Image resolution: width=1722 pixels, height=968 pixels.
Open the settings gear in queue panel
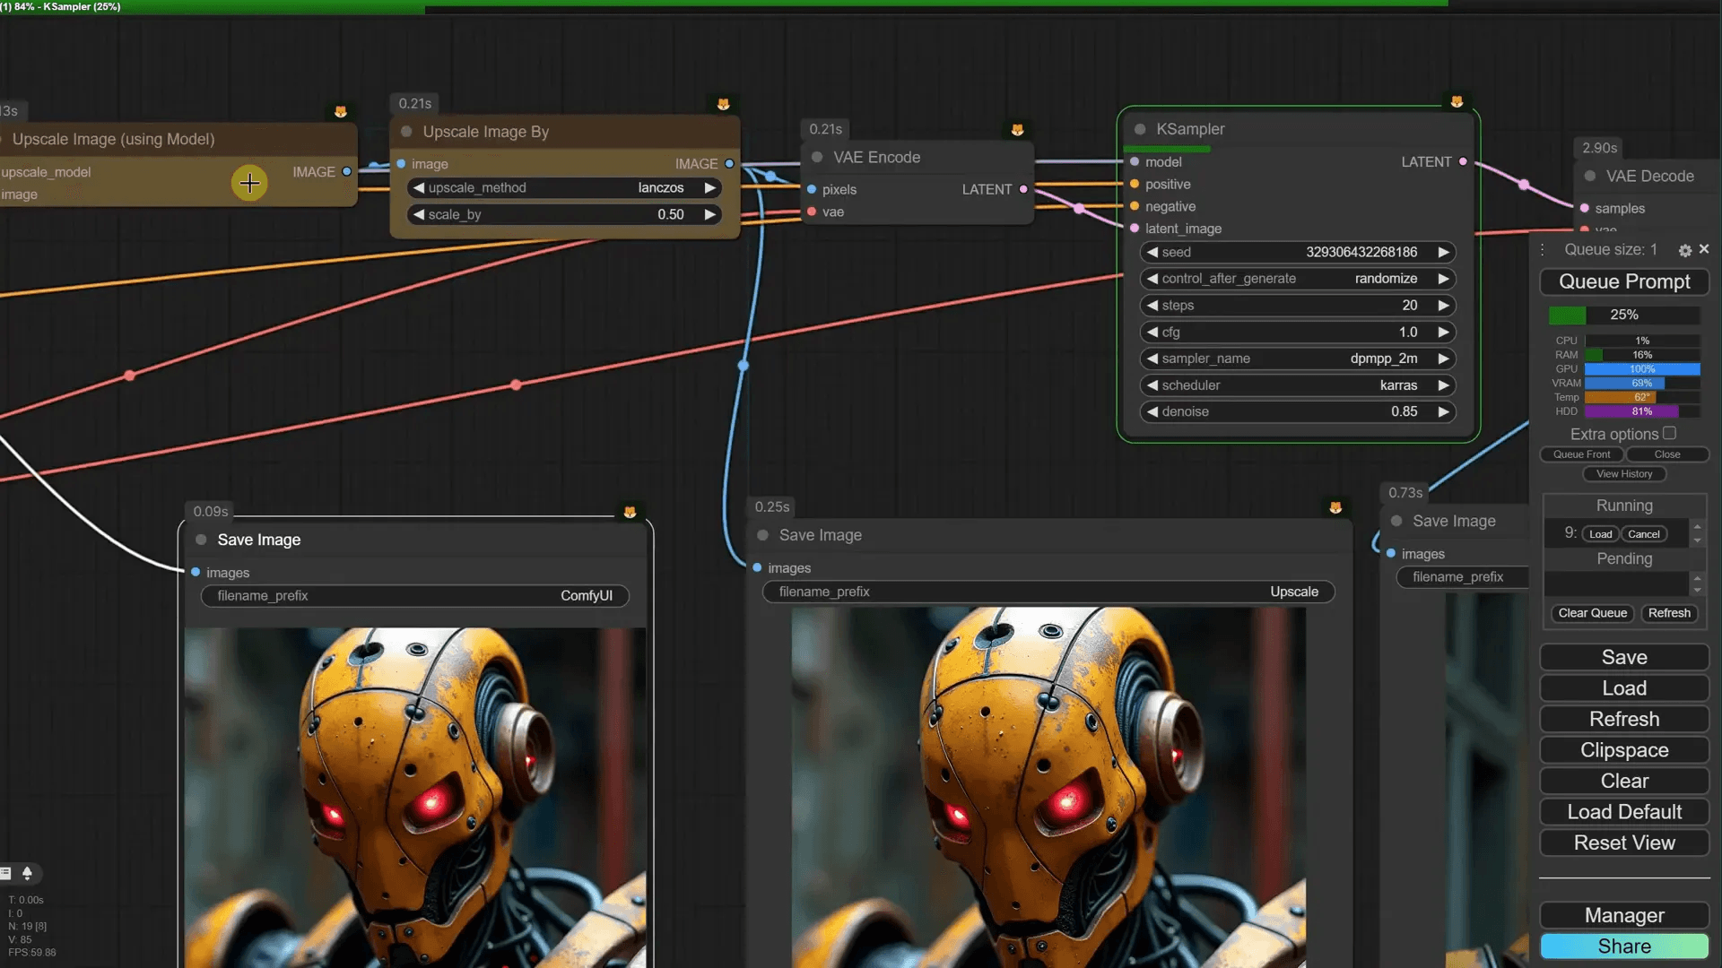tap(1684, 251)
